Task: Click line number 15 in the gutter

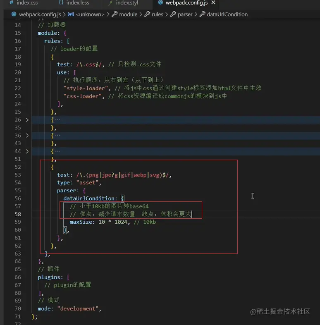Action: pos(18,33)
